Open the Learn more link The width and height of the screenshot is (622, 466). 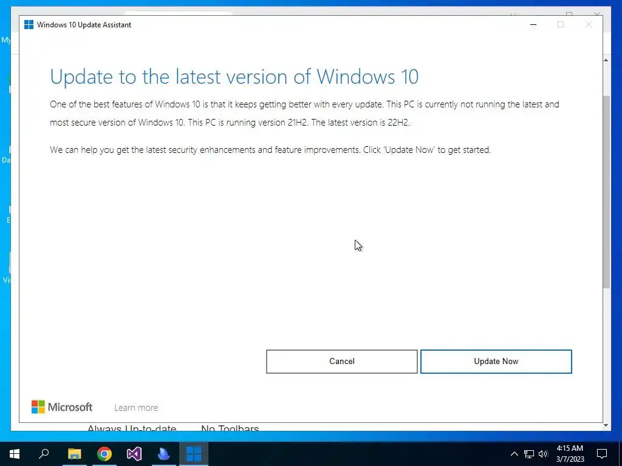click(136, 407)
